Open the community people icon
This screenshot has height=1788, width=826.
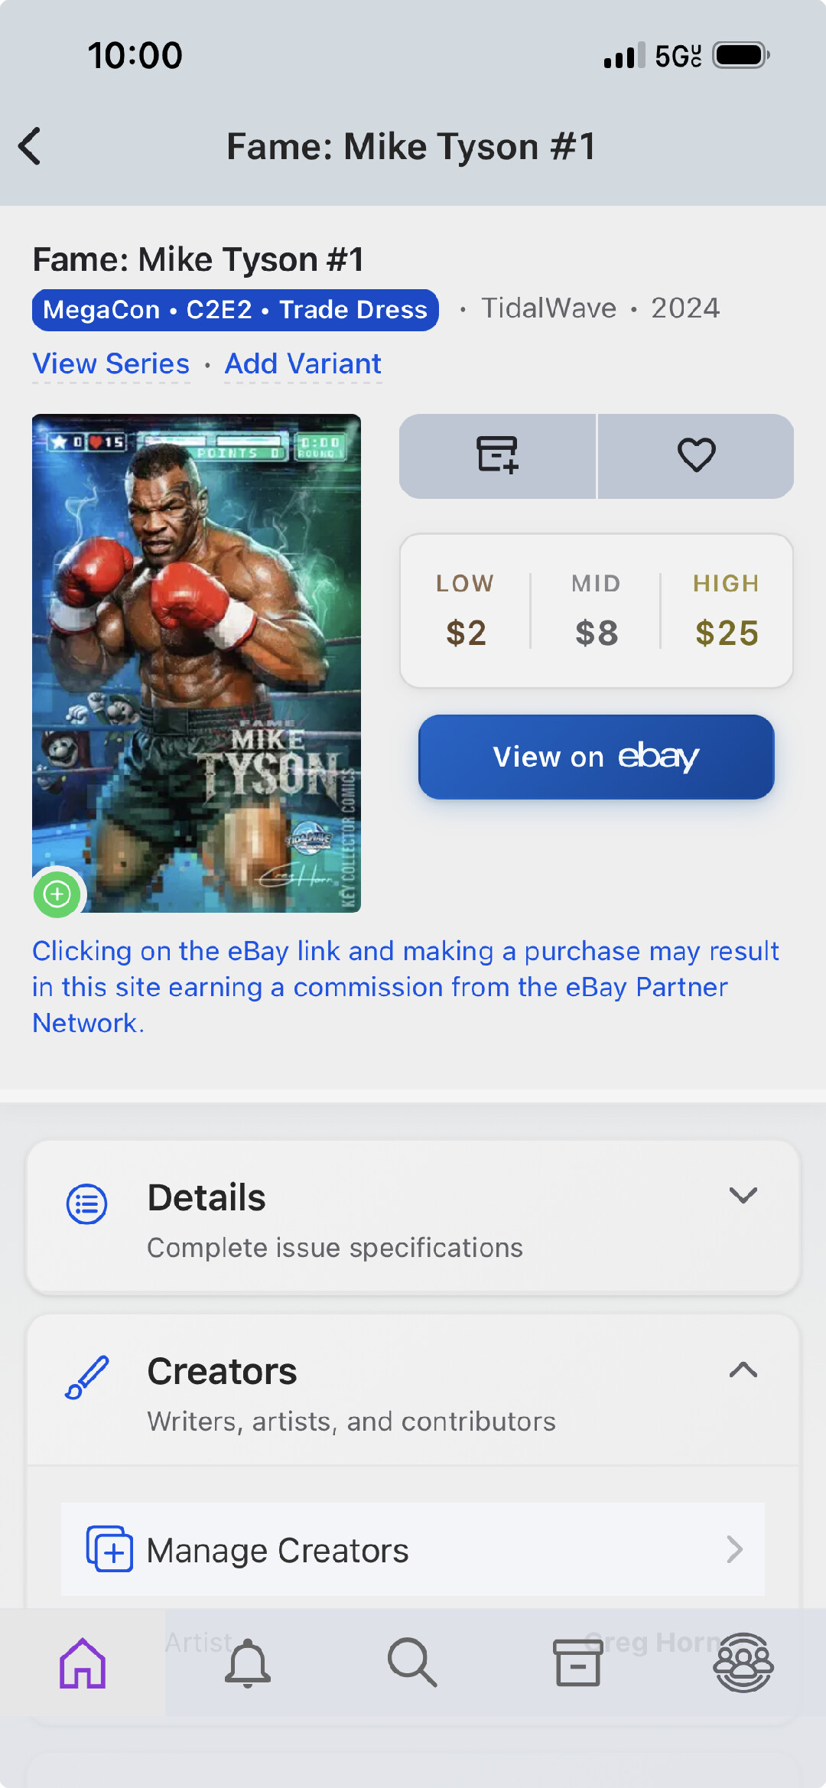(743, 1663)
